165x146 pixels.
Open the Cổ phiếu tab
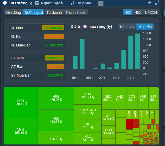tap(84, 3)
